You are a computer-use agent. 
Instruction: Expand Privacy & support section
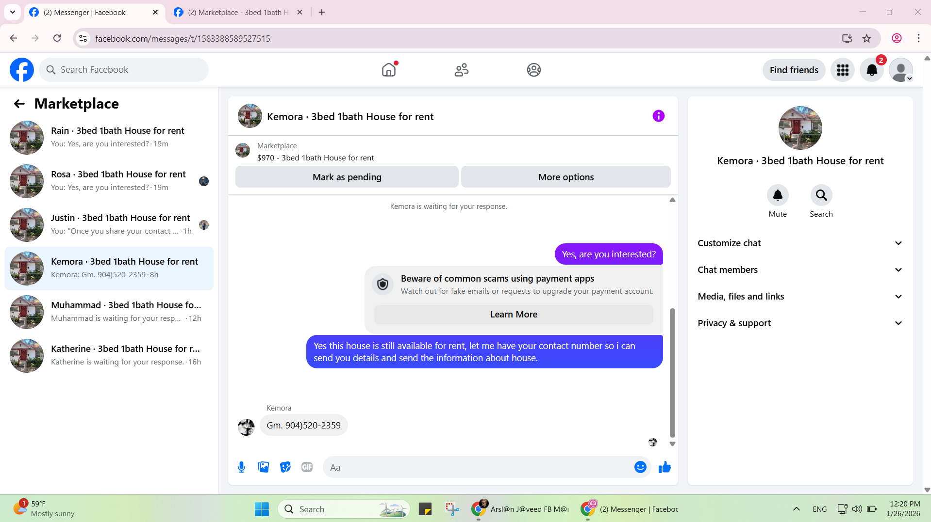pyautogui.click(x=800, y=323)
